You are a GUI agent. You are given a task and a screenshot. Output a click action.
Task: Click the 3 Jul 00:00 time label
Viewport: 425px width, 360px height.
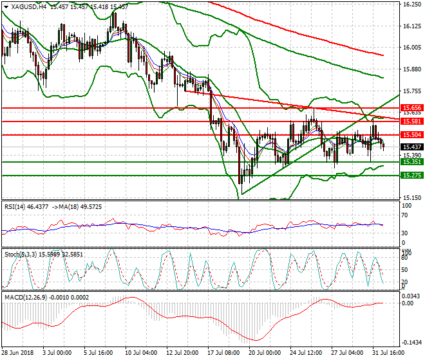point(57,353)
